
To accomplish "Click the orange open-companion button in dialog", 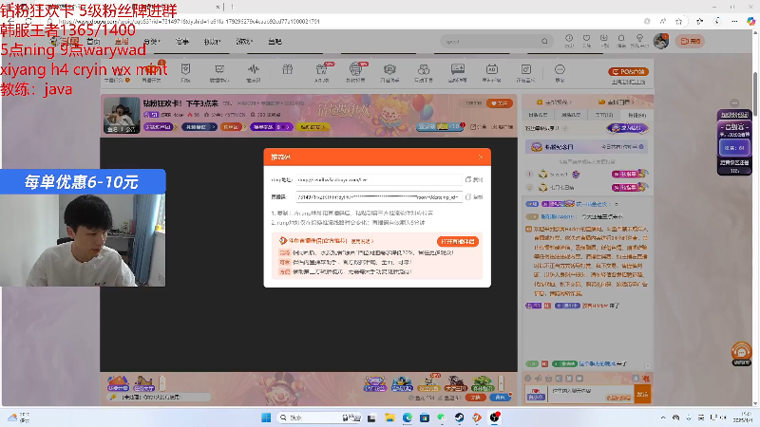I will 458,241.
